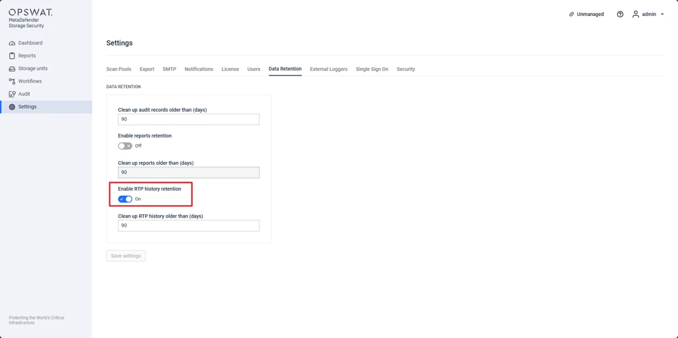Click the Workflows branch icon
Image resolution: width=678 pixels, height=338 pixels.
[12, 81]
